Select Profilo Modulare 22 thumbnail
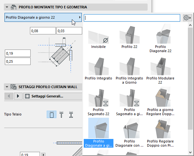 160,66
